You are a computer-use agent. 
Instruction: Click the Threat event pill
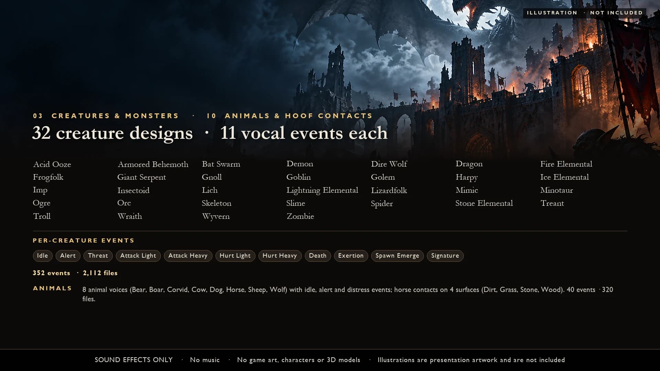point(98,256)
